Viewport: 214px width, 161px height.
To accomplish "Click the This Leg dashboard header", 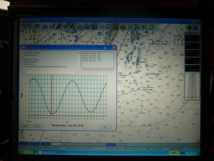I will [192, 33].
